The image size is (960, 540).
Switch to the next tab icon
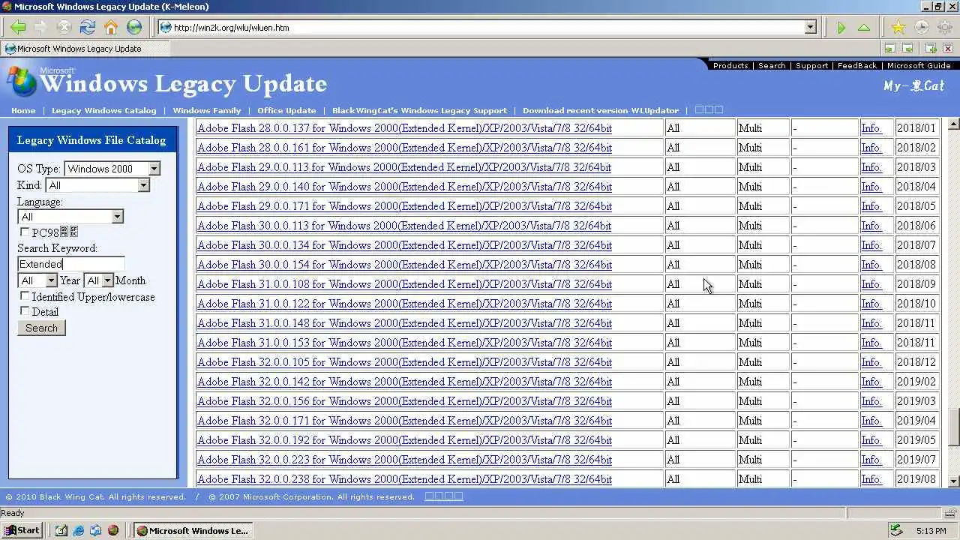coord(907,49)
